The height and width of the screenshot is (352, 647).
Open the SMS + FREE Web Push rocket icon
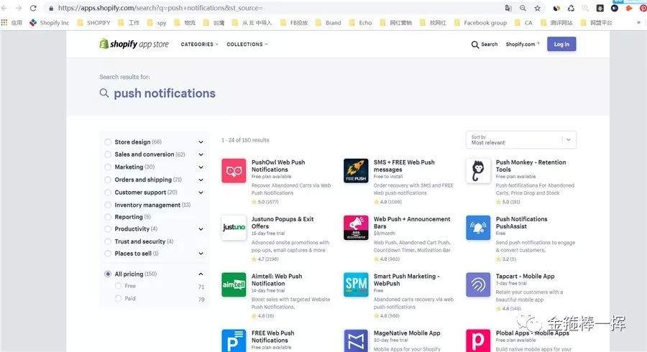coord(356,171)
